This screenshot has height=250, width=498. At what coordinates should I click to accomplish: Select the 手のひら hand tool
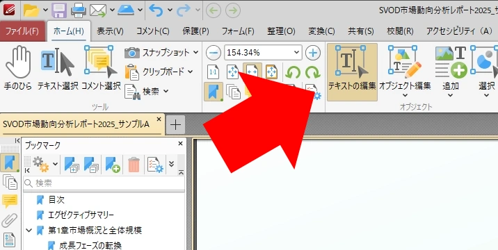tap(18, 68)
